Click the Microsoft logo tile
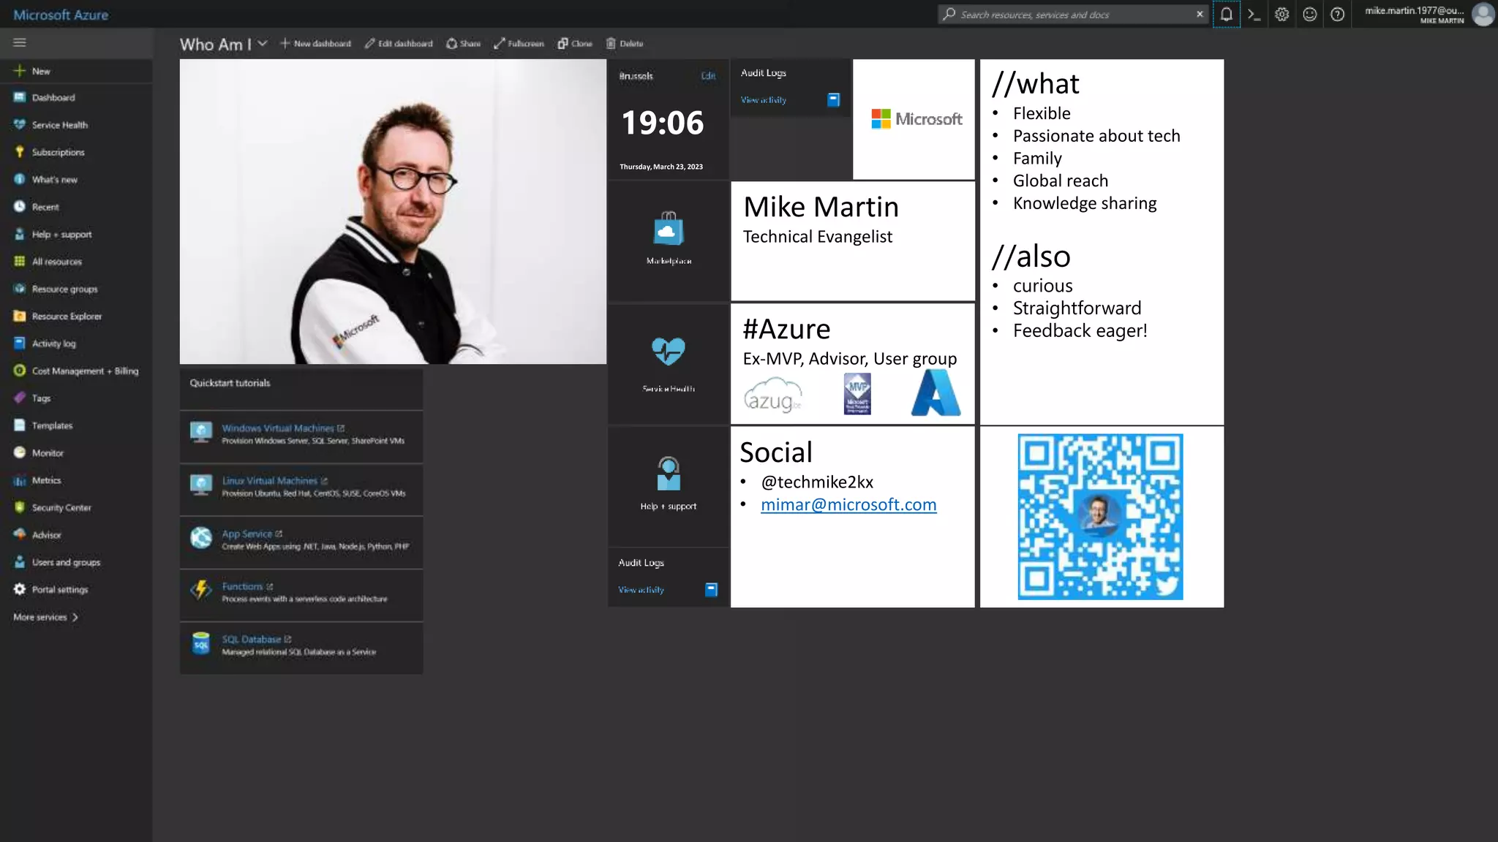The image size is (1498, 842). [x=914, y=119]
